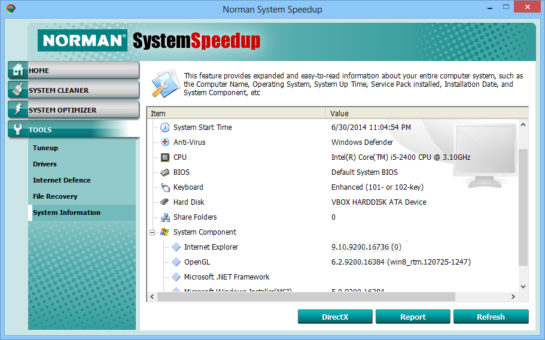
Task: Select the CPU row label
Action: pos(180,157)
